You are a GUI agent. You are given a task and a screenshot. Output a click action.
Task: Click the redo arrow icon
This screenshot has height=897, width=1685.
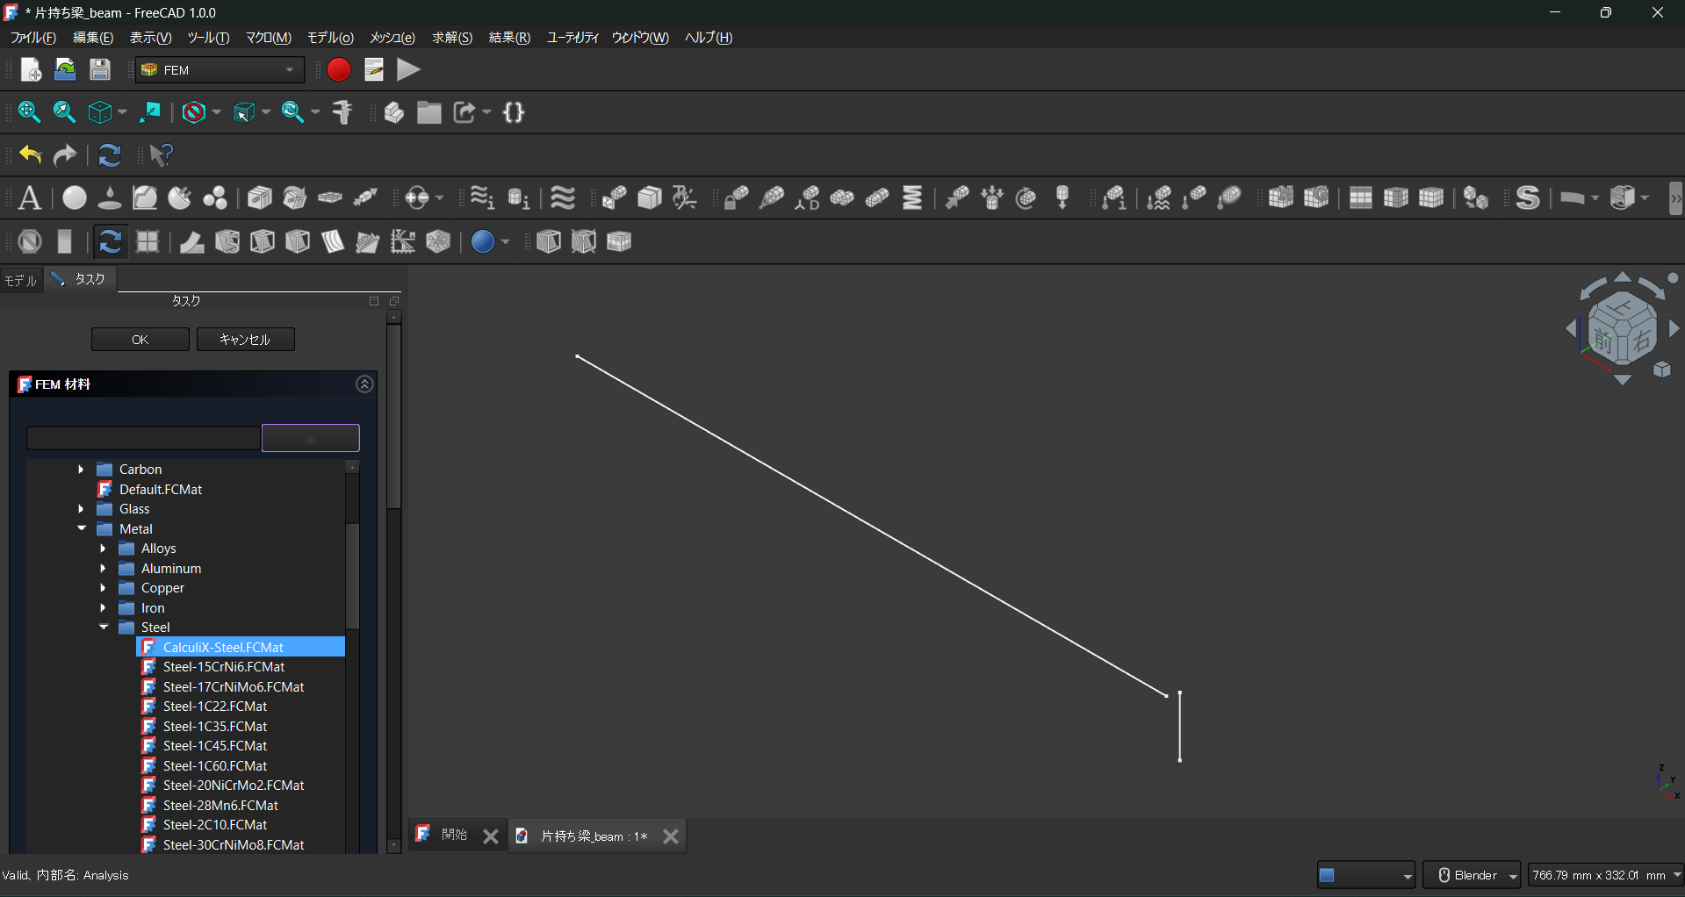[66, 155]
